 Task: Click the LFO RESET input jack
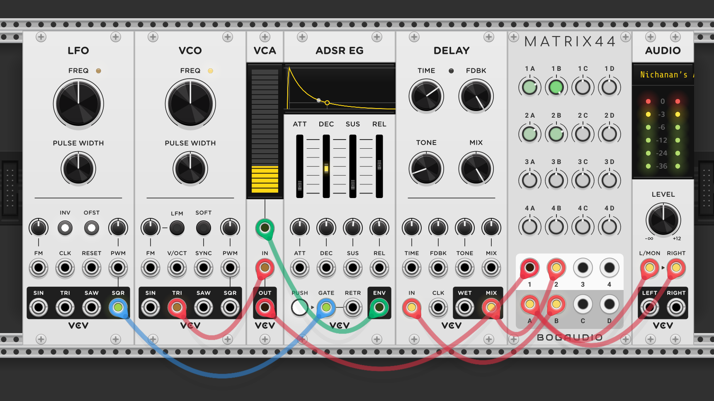click(x=92, y=268)
